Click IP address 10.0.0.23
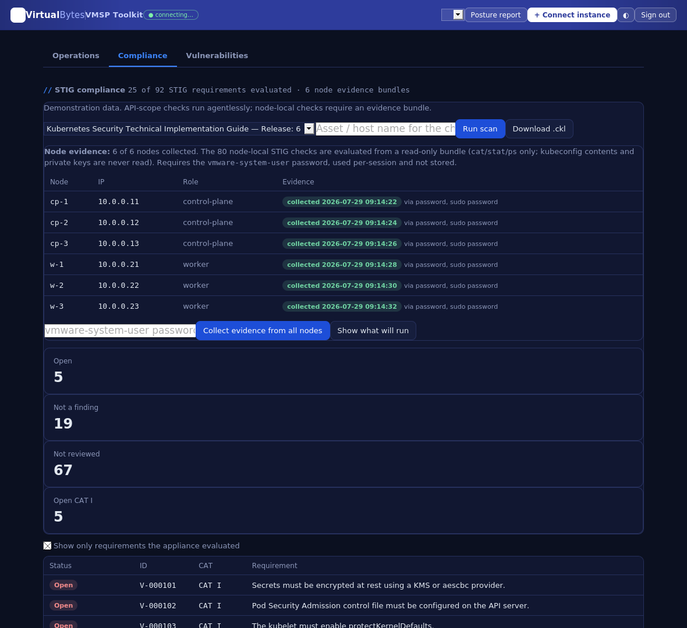 118,306
